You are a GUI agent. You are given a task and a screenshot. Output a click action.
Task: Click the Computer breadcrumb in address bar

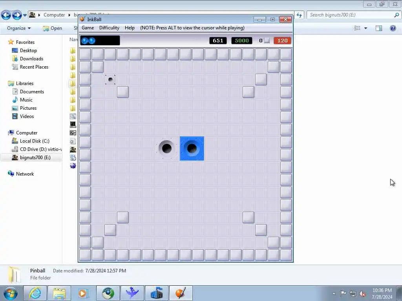pos(54,15)
